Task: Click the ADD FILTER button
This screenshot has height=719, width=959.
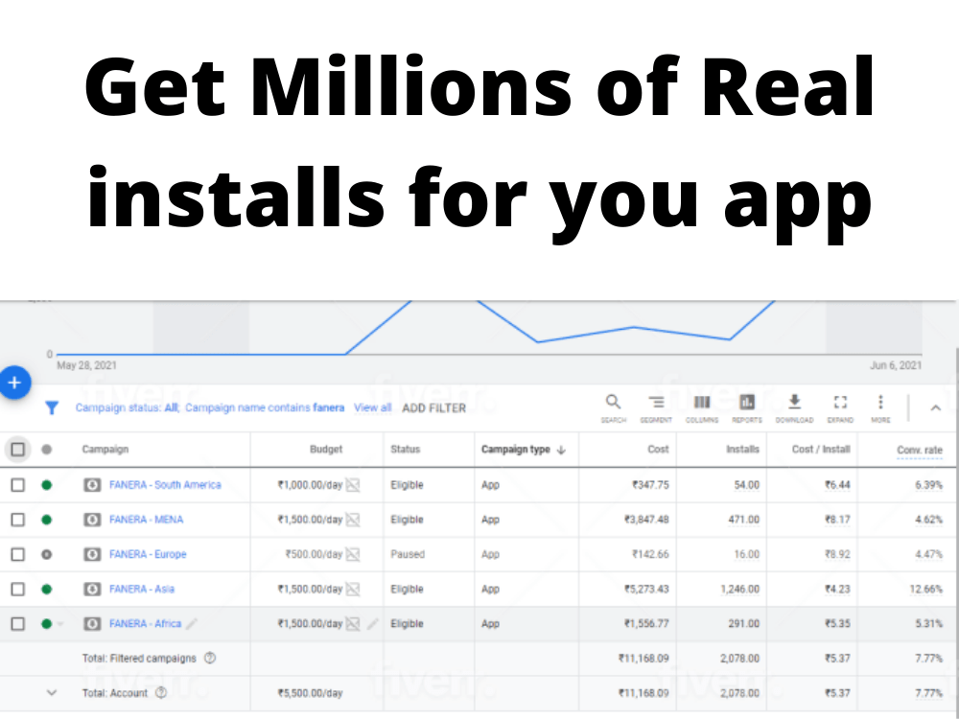Action: (433, 407)
